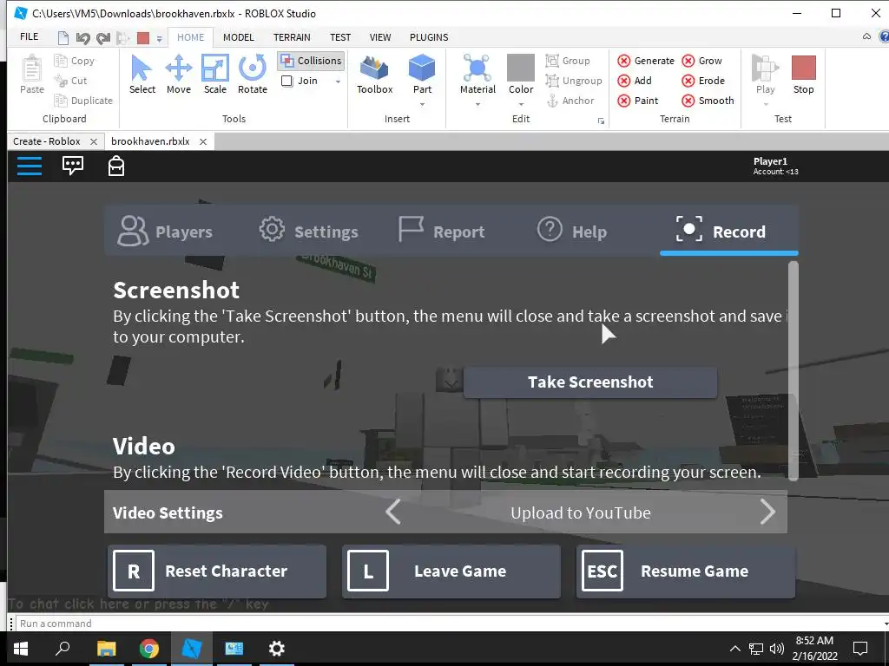Open the backpack inventory icon
Image resolution: width=889 pixels, height=666 pixels.
coord(116,166)
